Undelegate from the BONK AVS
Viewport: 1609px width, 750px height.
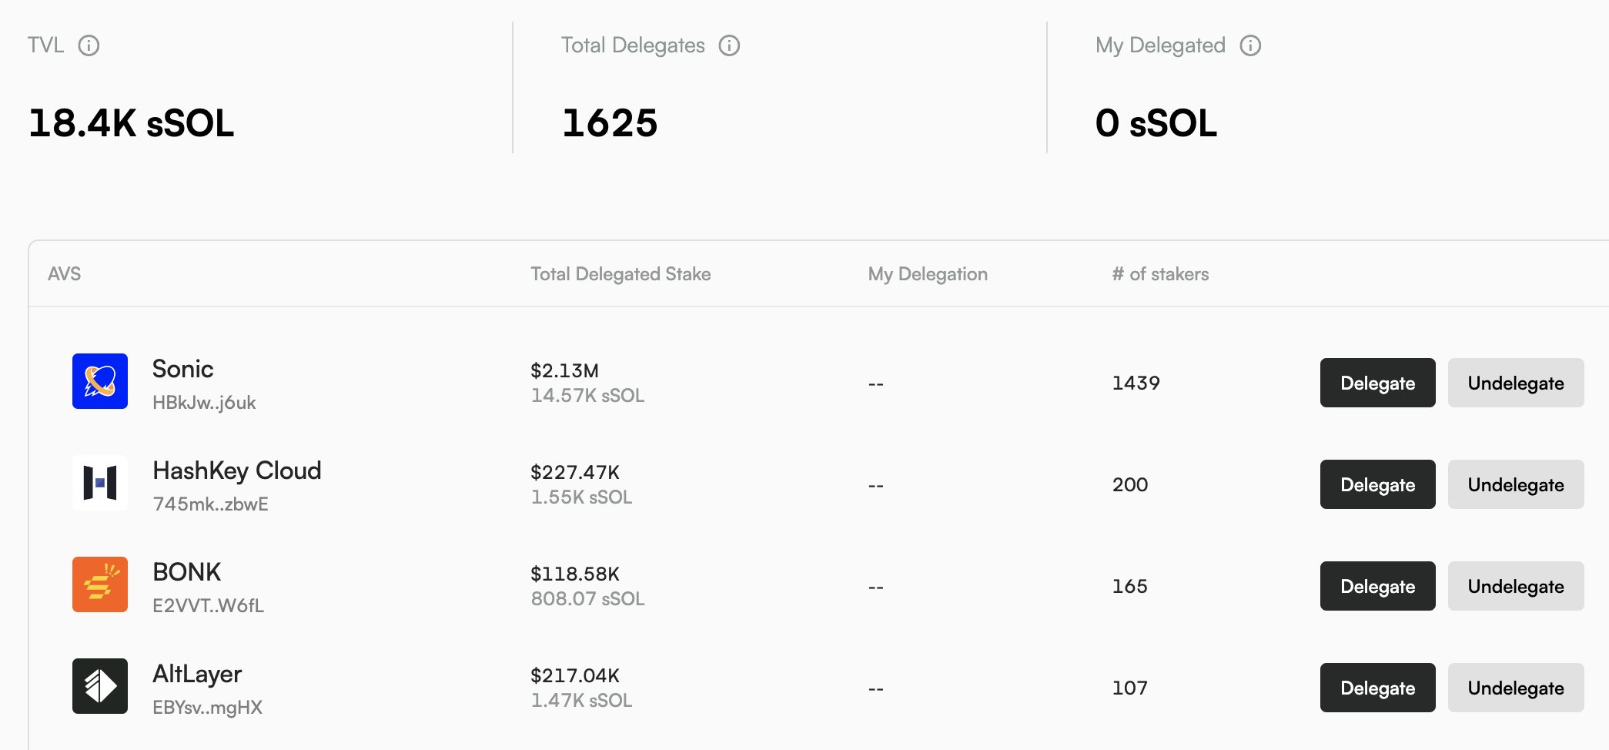1516,586
